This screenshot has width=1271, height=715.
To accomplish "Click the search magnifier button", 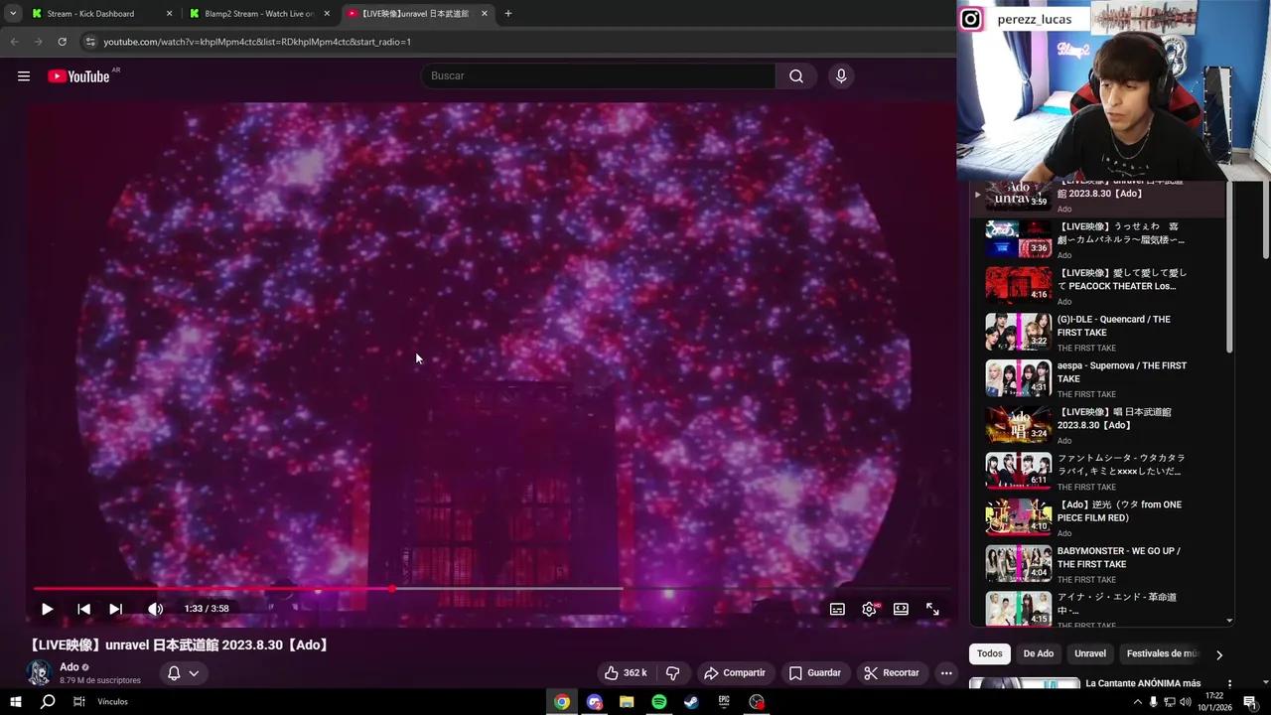I will [x=796, y=76].
